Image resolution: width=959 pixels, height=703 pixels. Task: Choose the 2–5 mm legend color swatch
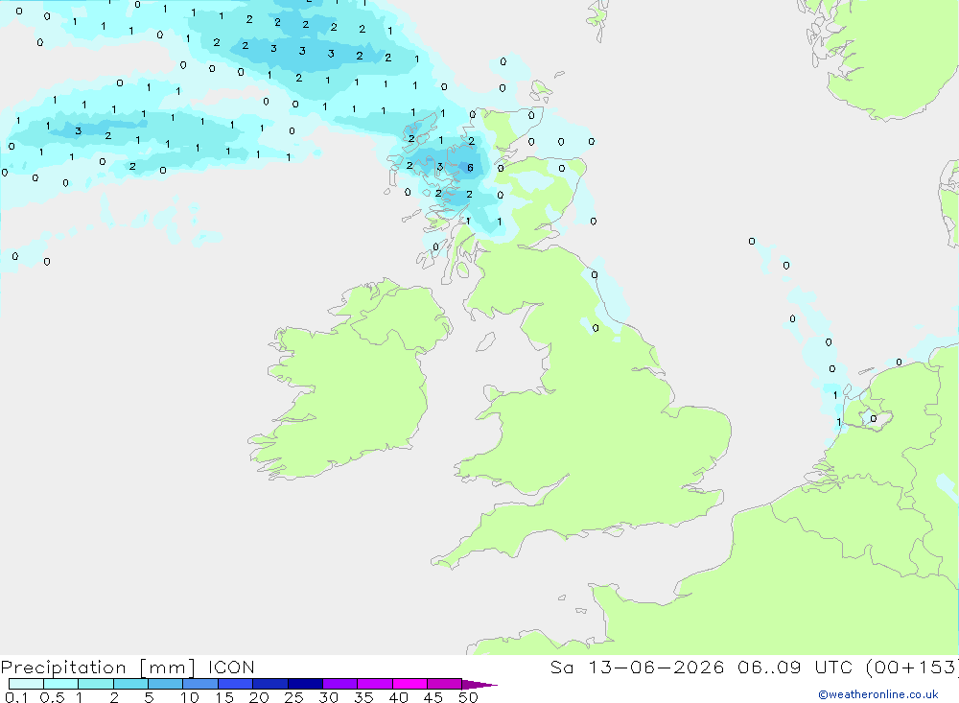130,684
